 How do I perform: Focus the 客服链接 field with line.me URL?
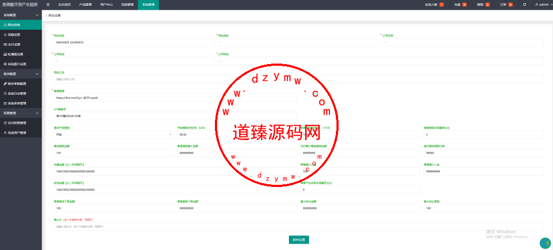point(176,98)
